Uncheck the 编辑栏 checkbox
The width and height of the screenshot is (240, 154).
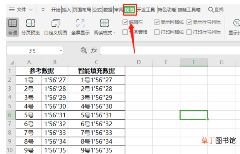pyautogui.click(x=125, y=22)
